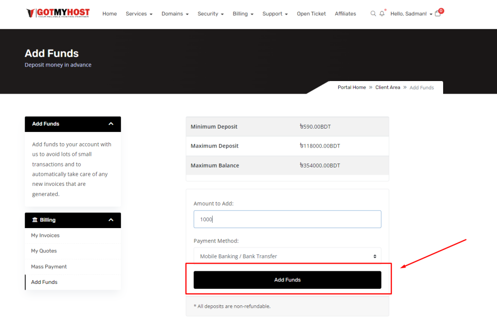Visit the Affiliates page
The height and width of the screenshot is (331, 497).
[x=345, y=14]
